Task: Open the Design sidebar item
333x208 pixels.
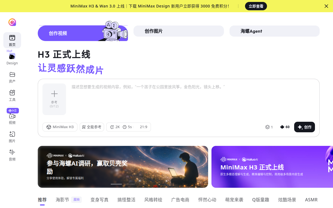Action: point(12,59)
